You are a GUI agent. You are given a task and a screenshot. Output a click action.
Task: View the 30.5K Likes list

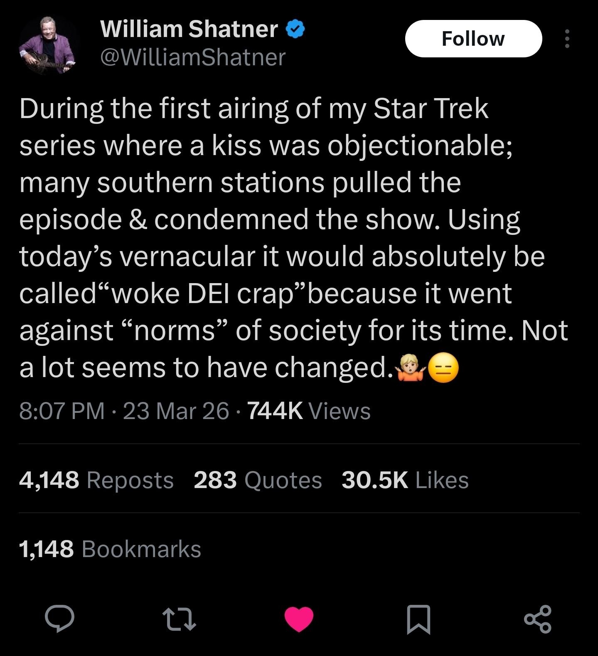point(405,480)
